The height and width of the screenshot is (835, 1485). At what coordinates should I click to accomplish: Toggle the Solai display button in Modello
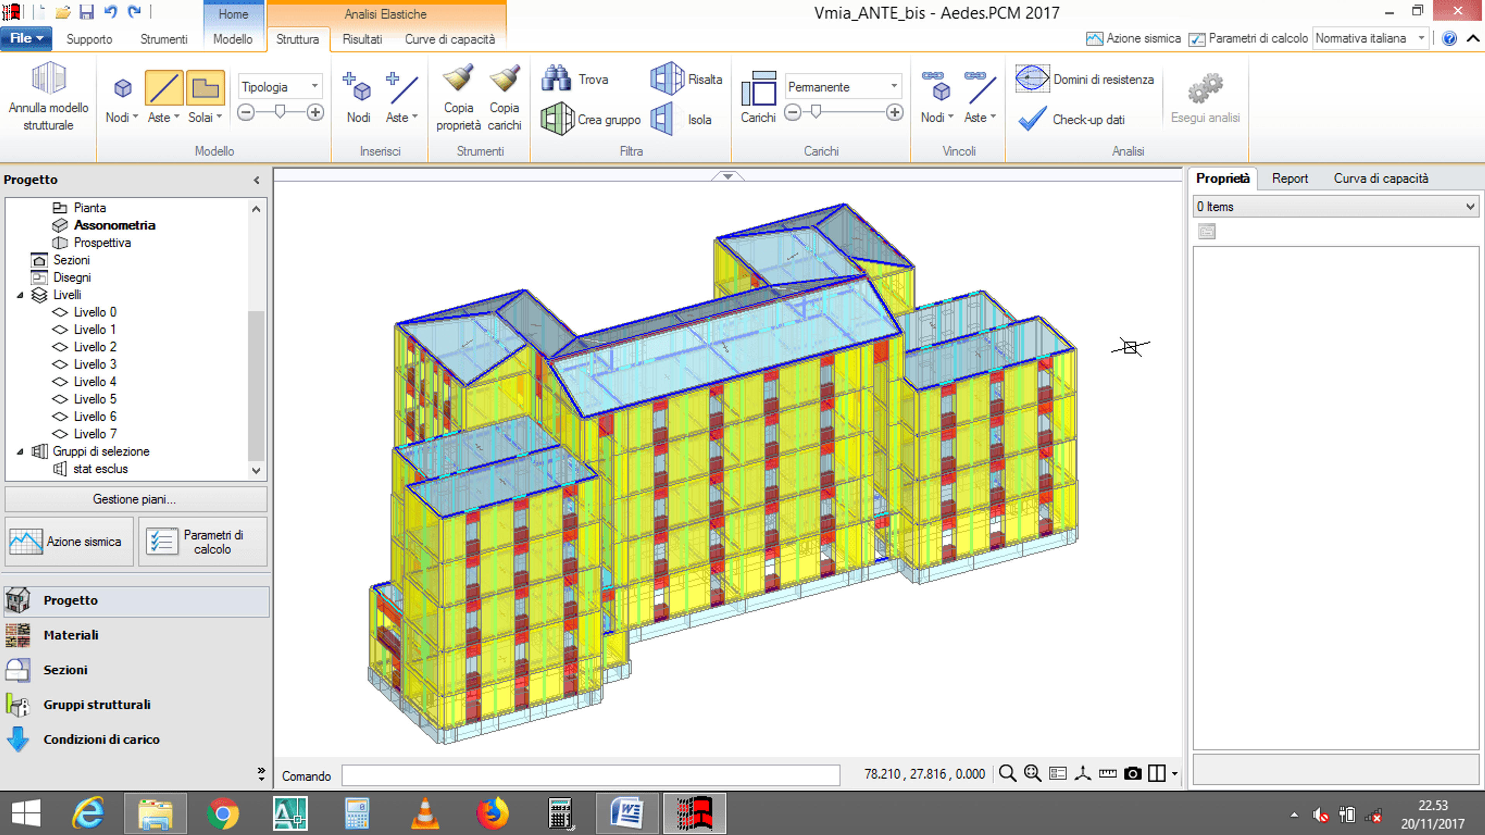click(205, 88)
